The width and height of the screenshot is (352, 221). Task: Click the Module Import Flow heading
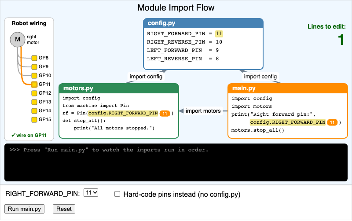(176, 7)
